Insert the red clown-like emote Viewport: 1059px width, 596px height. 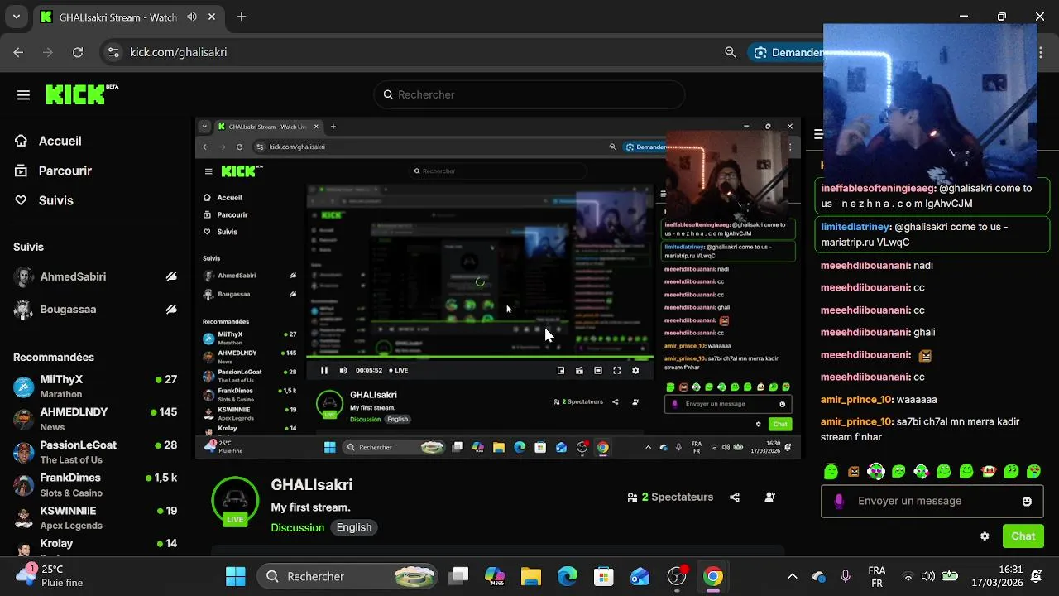click(x=988, y=472)
